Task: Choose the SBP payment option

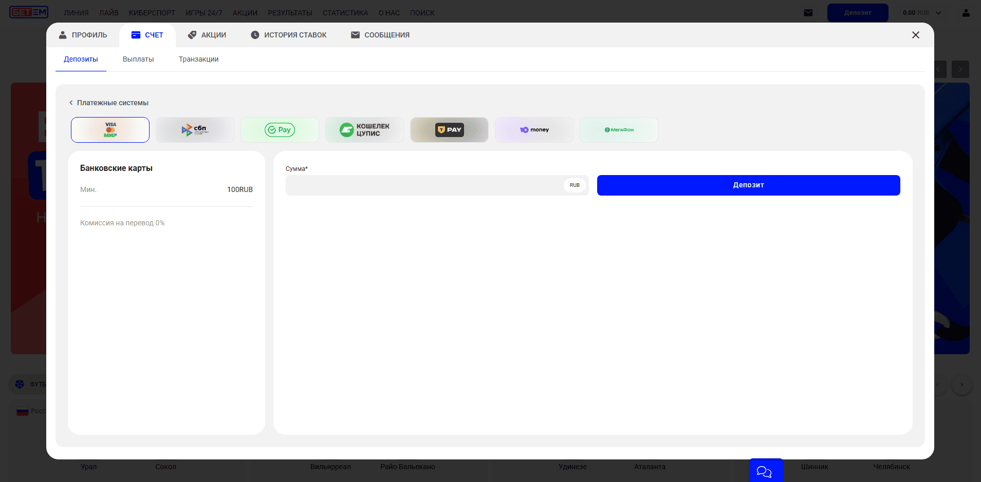Action: (x=195, y=130)
